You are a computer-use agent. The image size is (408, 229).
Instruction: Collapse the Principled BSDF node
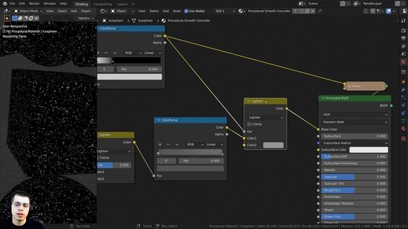tap(323, 99)
